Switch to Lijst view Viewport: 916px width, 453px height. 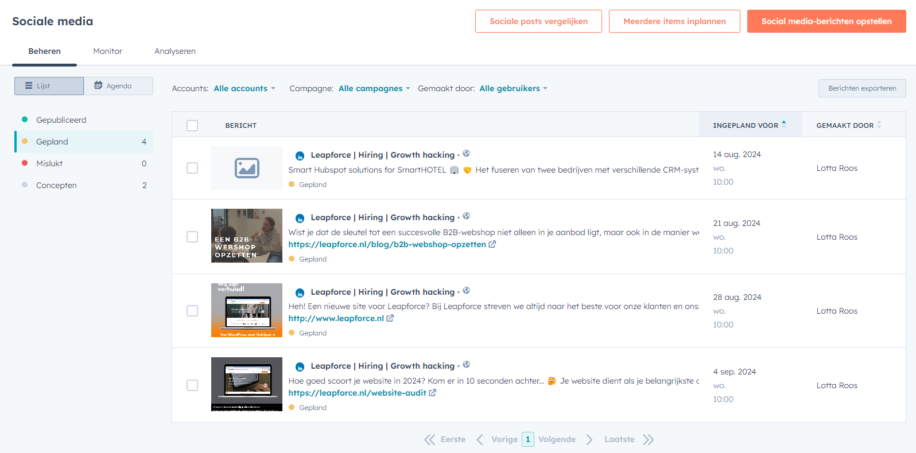(49, 86)
